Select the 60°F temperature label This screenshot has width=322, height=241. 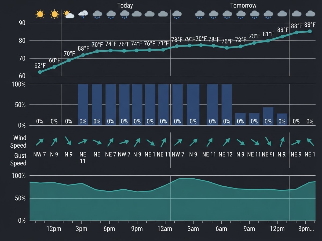[54, 60]
